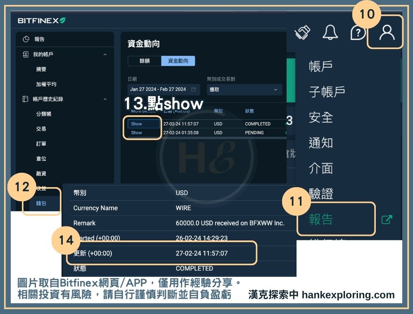The image size is (413, 314).
Task: Click the 狀態 column header
Action: [x=249, y=111]
